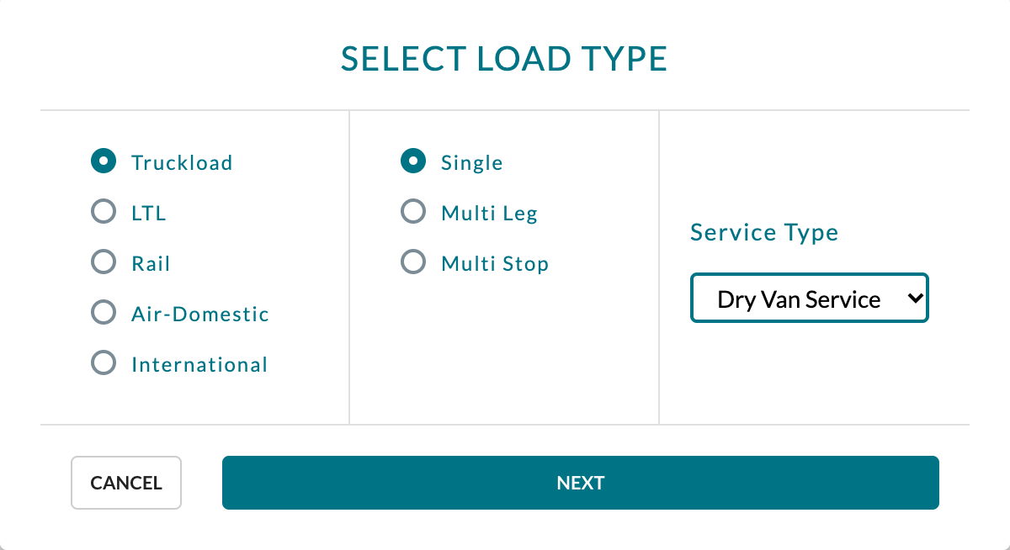The image size is (1010, 550).
Task: Select the Truckload radio button
Action: point(103,161)
